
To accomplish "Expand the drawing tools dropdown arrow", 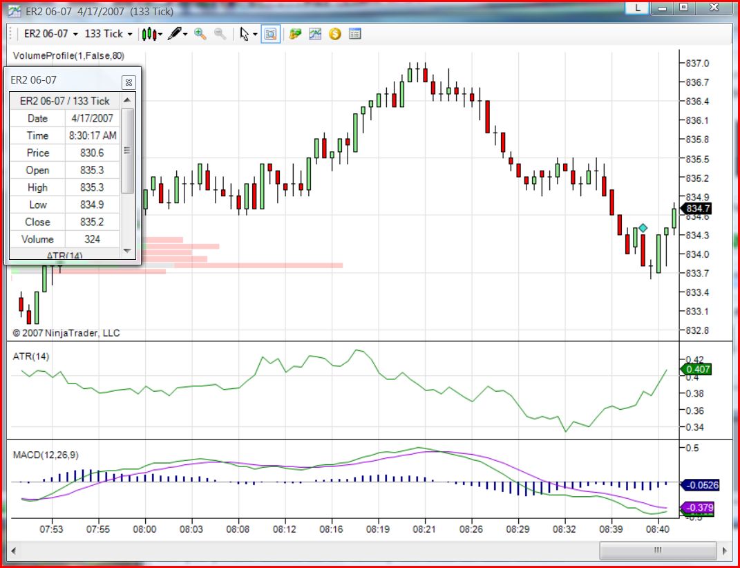I will point(185,35).
